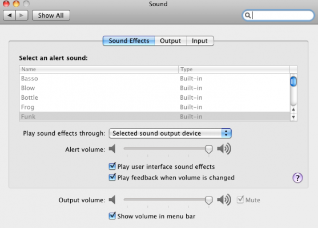The image size is (318, 228).
Task: Switch to the Output tab
Action: pyautogui.click(x=170, y=40)
